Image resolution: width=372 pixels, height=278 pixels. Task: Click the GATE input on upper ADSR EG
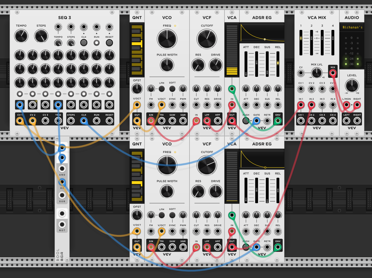(x=256, y=121)
